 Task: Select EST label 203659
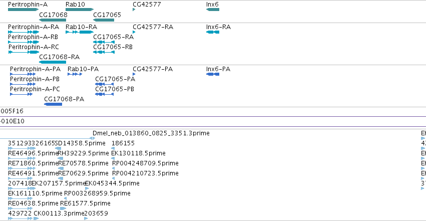tap(96, 213)
